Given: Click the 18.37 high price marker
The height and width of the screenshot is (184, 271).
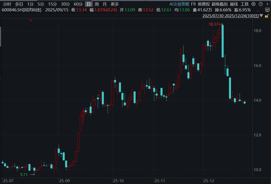Looking at the screenshot, I should click(214, 24).
